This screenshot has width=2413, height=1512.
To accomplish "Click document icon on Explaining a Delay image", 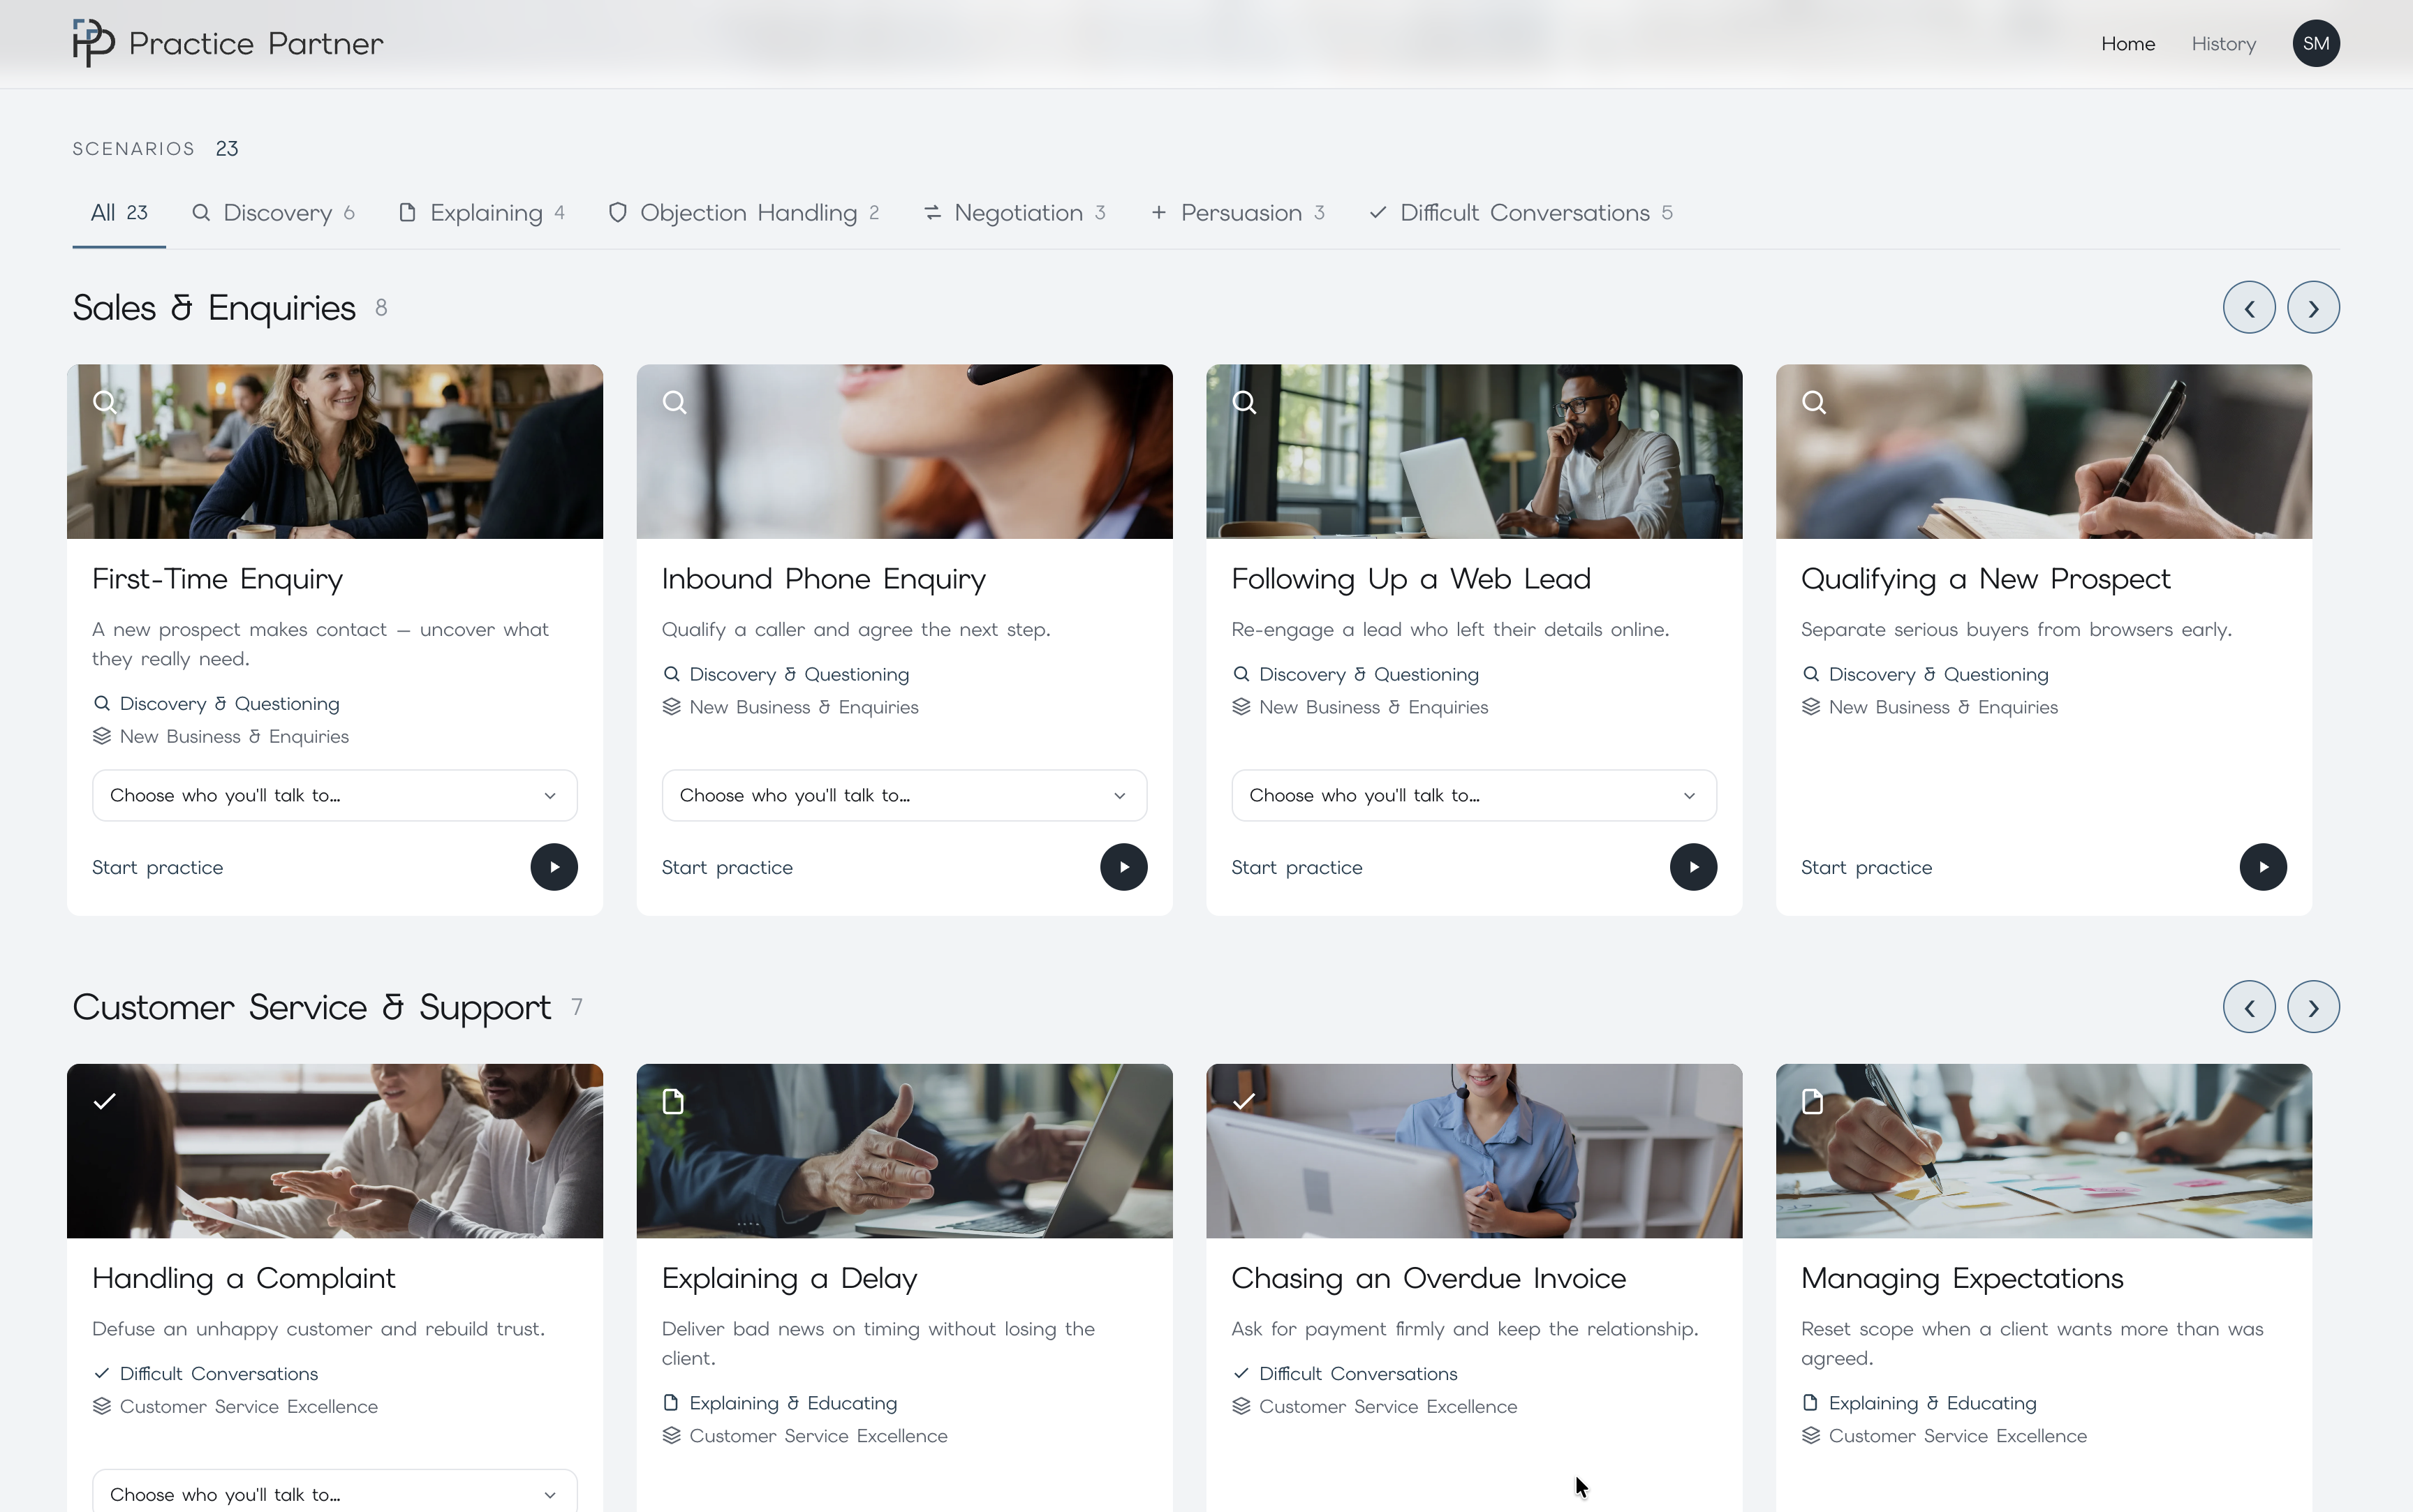I will click(674, 1101).
